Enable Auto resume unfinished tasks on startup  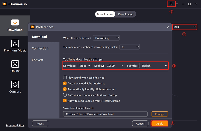(65, 95)
